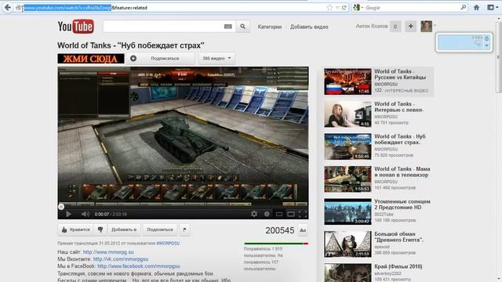Open MMORPGSU uploader channel link

point(168,244)
